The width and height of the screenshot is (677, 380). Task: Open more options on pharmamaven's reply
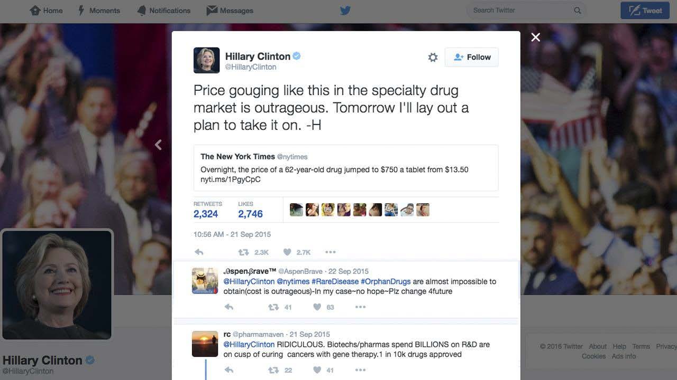pyautogui.click(x=360, y=370)
